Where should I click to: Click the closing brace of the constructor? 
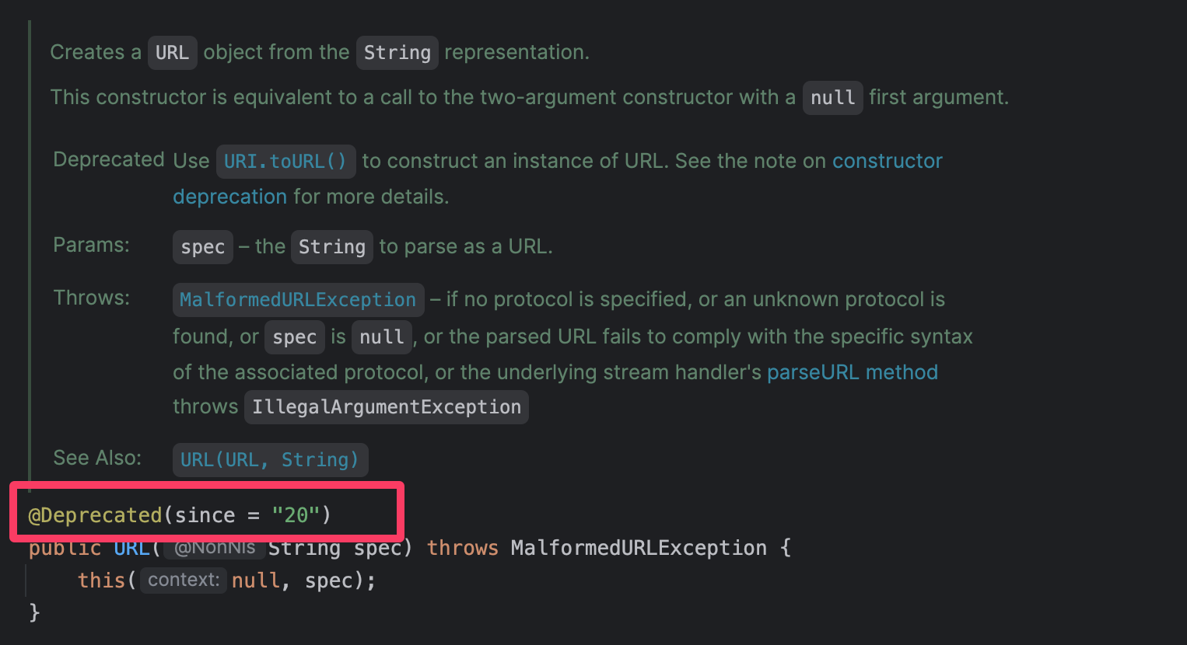[x=34, y=613]
